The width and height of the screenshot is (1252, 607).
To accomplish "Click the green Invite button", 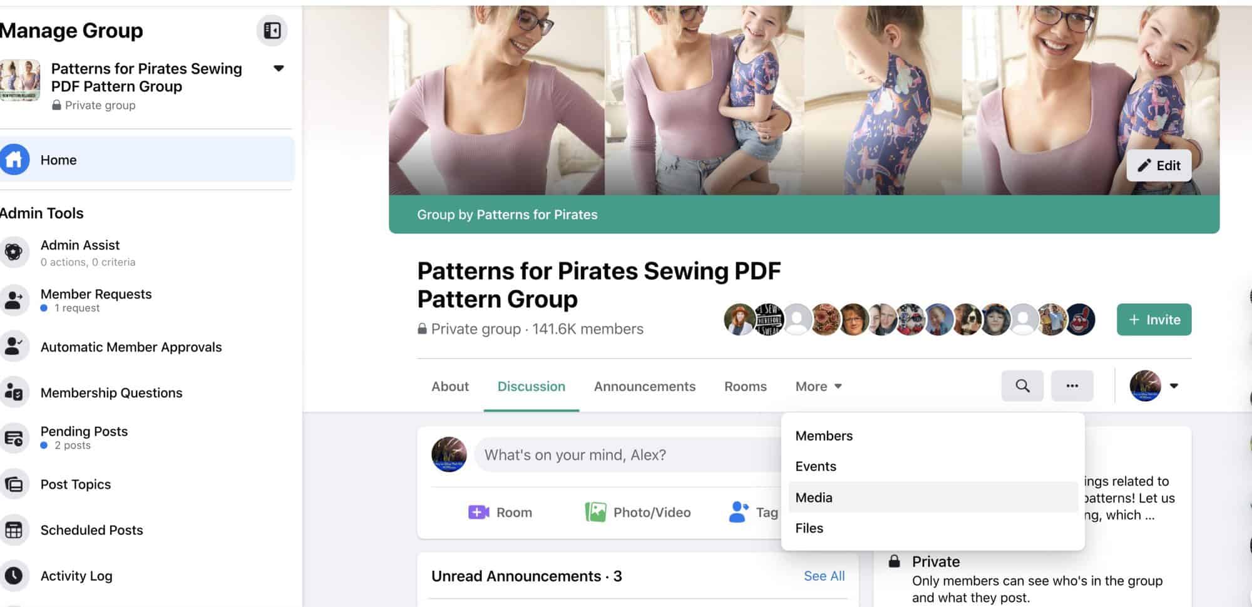I will 1154,320.
